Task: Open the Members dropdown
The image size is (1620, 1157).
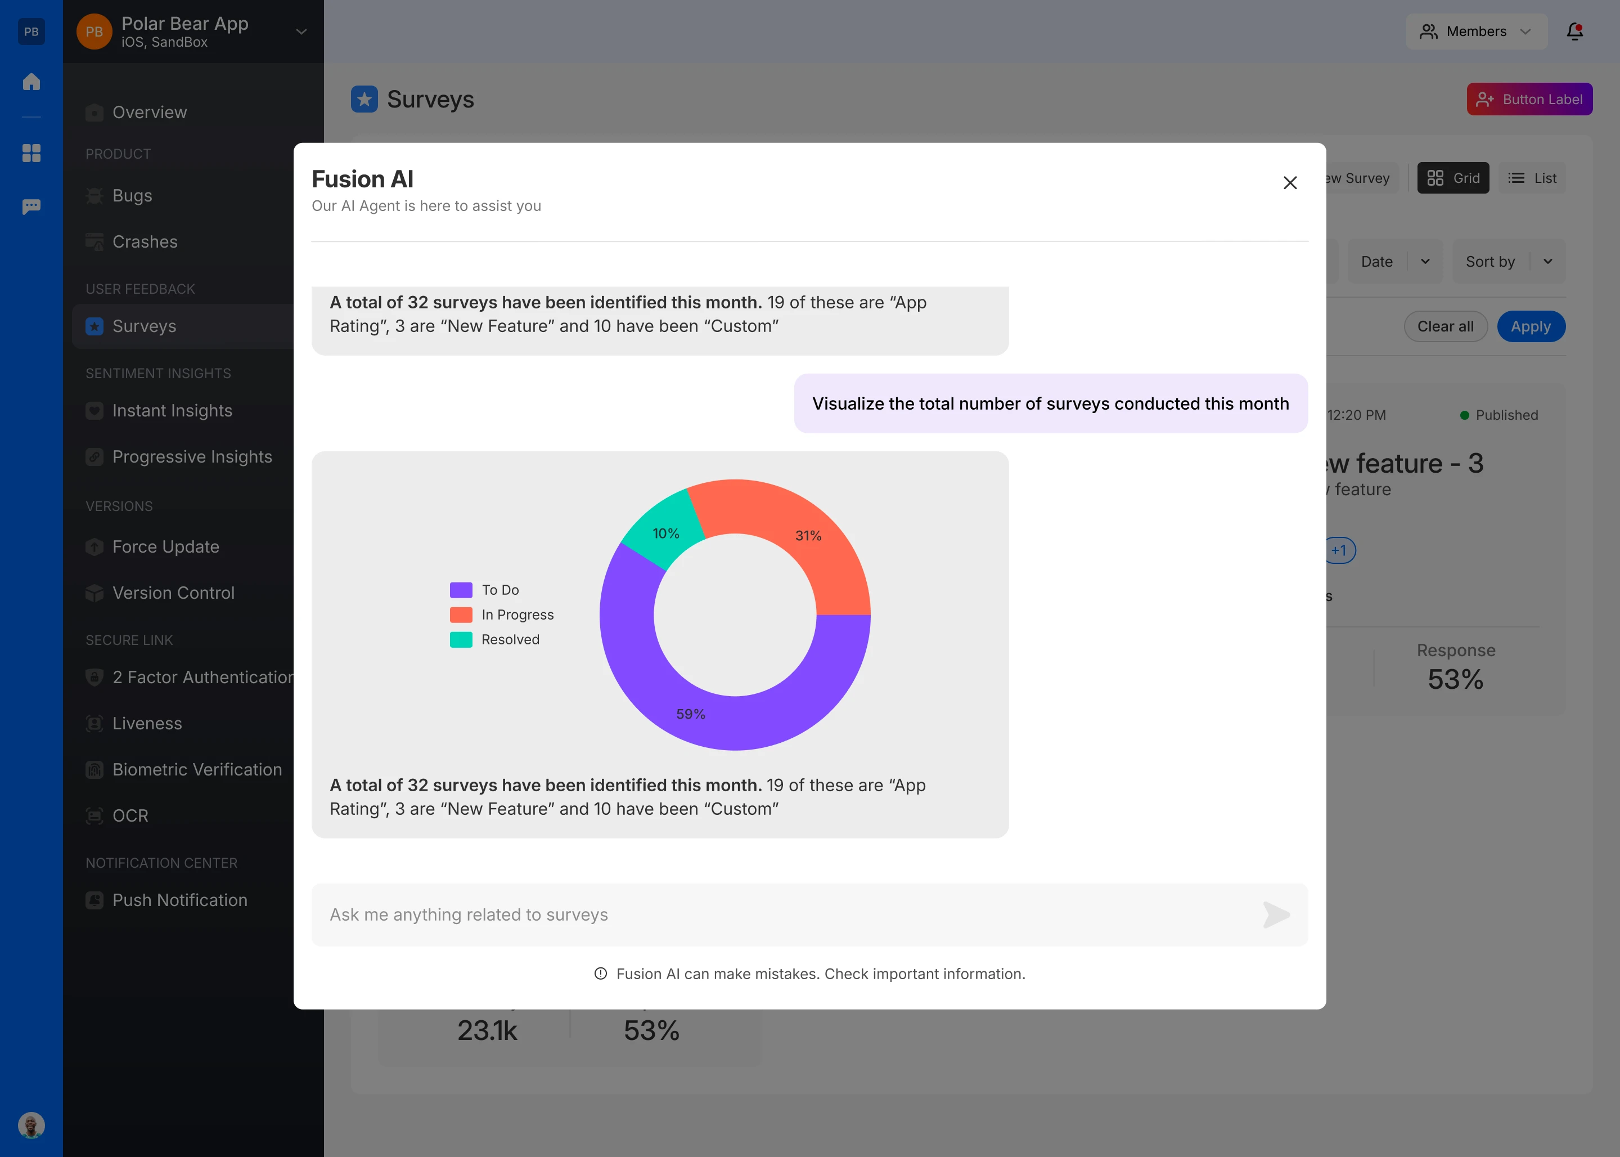Action: (1475, 32)
